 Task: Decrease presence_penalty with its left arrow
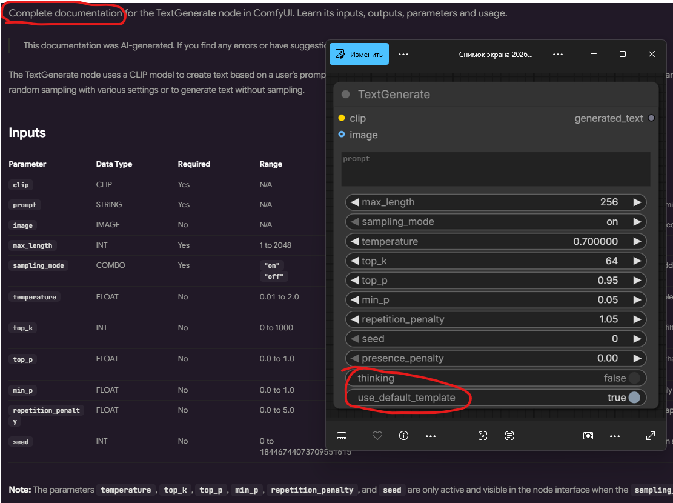354,358
